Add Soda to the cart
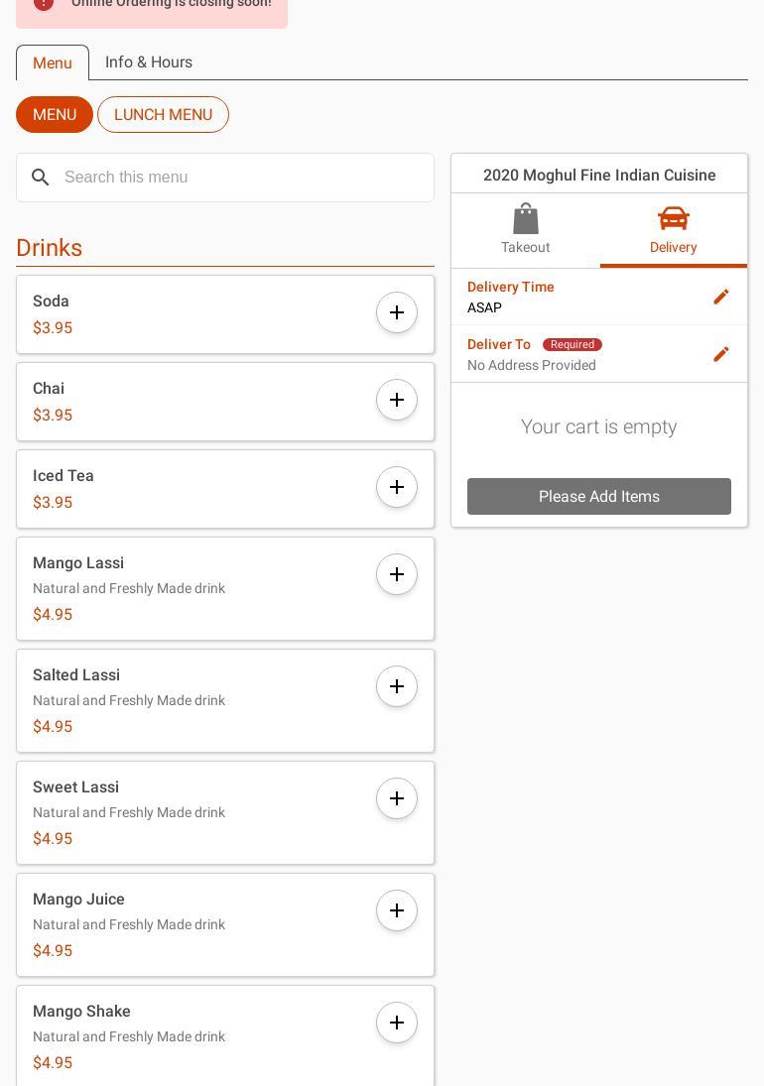Viewport: 764px width, 1086px height. tap(397, 312)
